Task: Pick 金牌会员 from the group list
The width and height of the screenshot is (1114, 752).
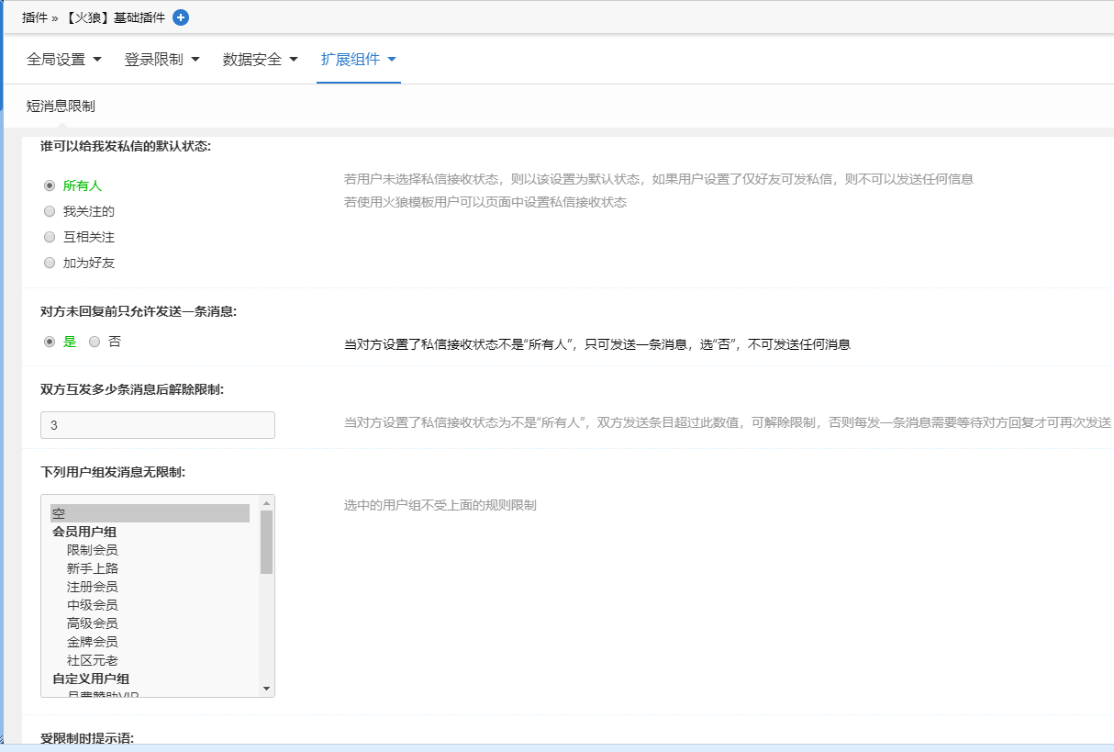Action: [x=92, y=642]
